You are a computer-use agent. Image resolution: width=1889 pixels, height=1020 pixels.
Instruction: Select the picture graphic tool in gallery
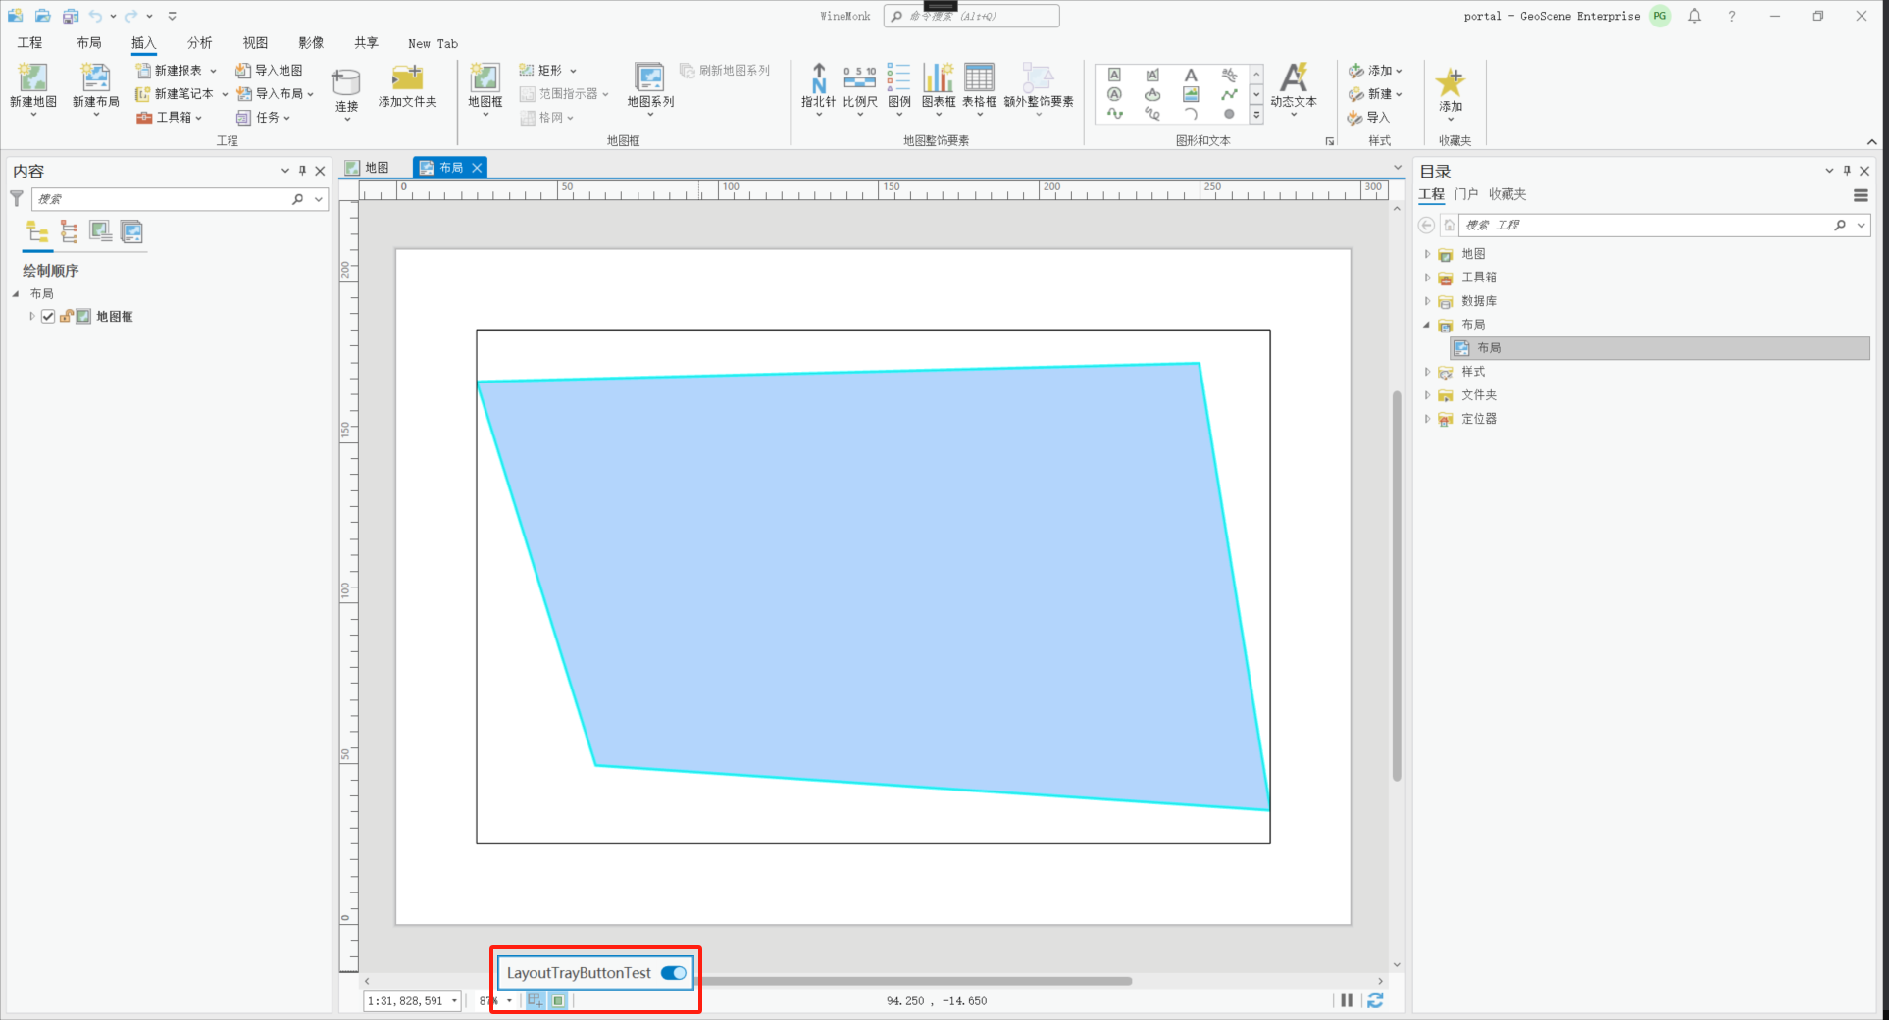pos(1191,94)
